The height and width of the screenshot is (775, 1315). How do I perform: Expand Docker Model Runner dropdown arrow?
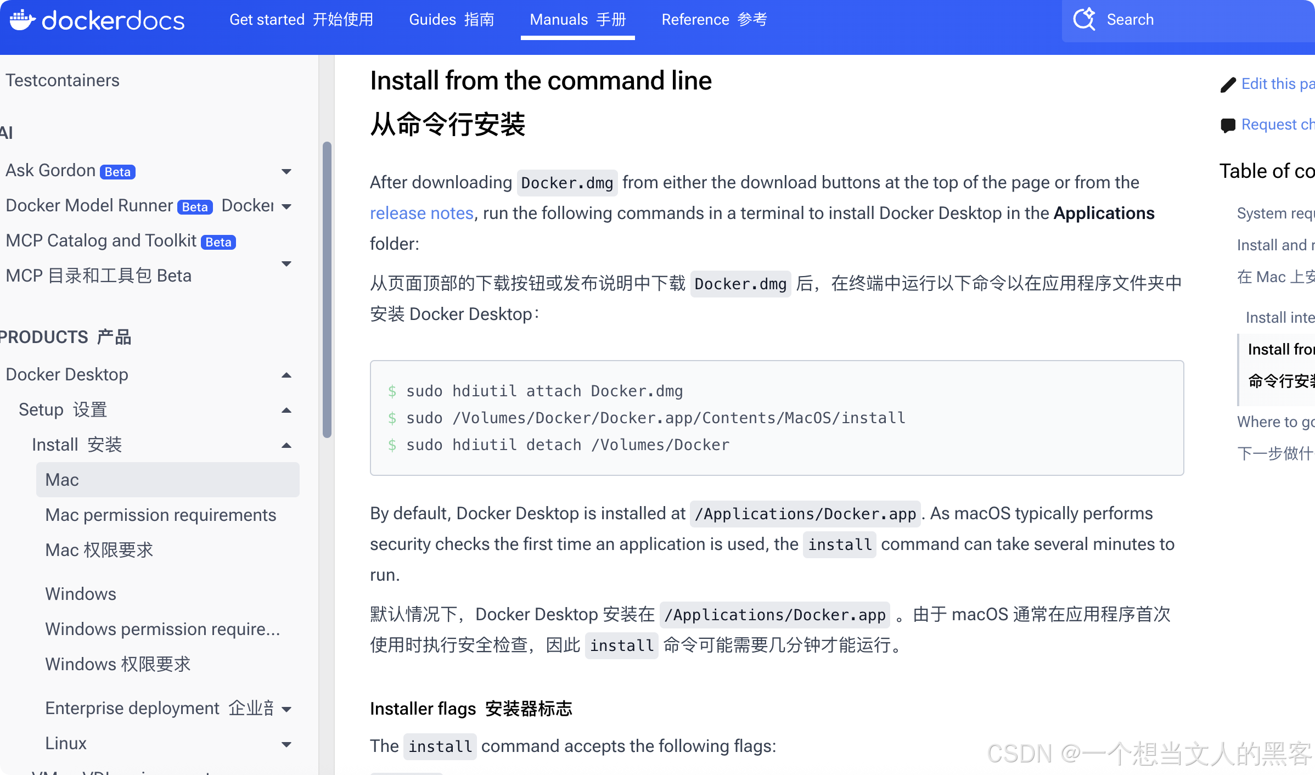pos(286,207)
